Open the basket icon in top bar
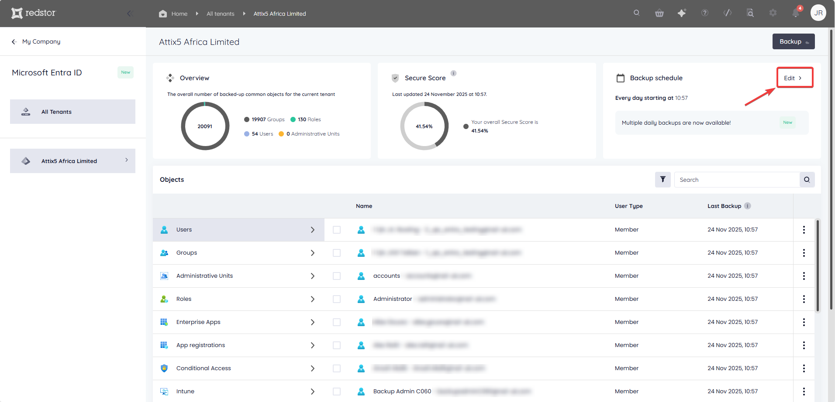The image size is (835, 402). pos(659,13)
